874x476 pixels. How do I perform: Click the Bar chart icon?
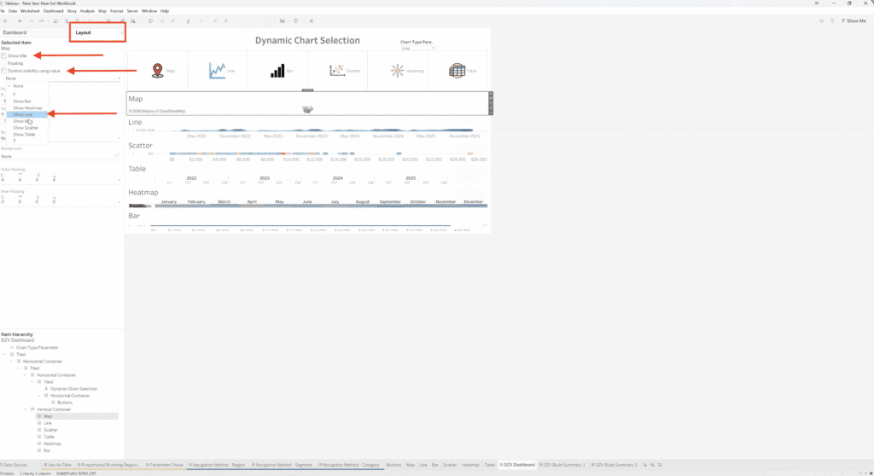(277, 71)
